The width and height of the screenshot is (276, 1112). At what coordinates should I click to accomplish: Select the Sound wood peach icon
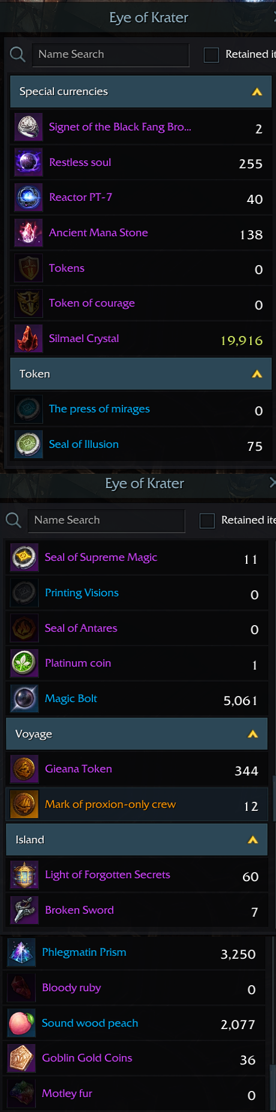pyautogui.click(x=21, y=1023)
